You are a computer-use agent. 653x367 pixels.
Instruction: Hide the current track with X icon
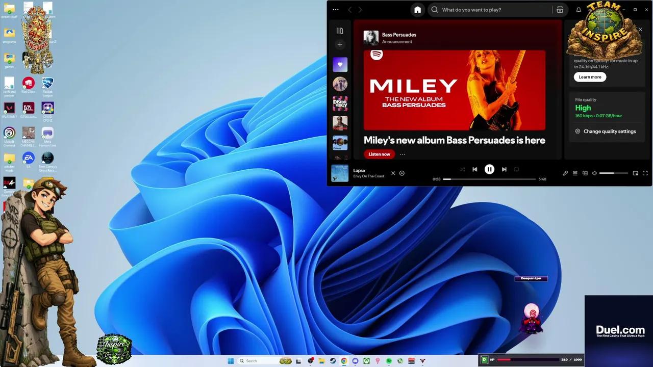pos(393,173)
